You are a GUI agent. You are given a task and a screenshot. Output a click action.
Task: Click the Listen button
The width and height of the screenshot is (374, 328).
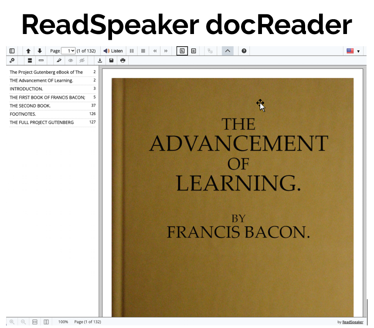113,51
